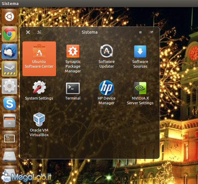Open HP Device Manager
This screenshot has width=198, height=184.
click(x=107, y=93)
